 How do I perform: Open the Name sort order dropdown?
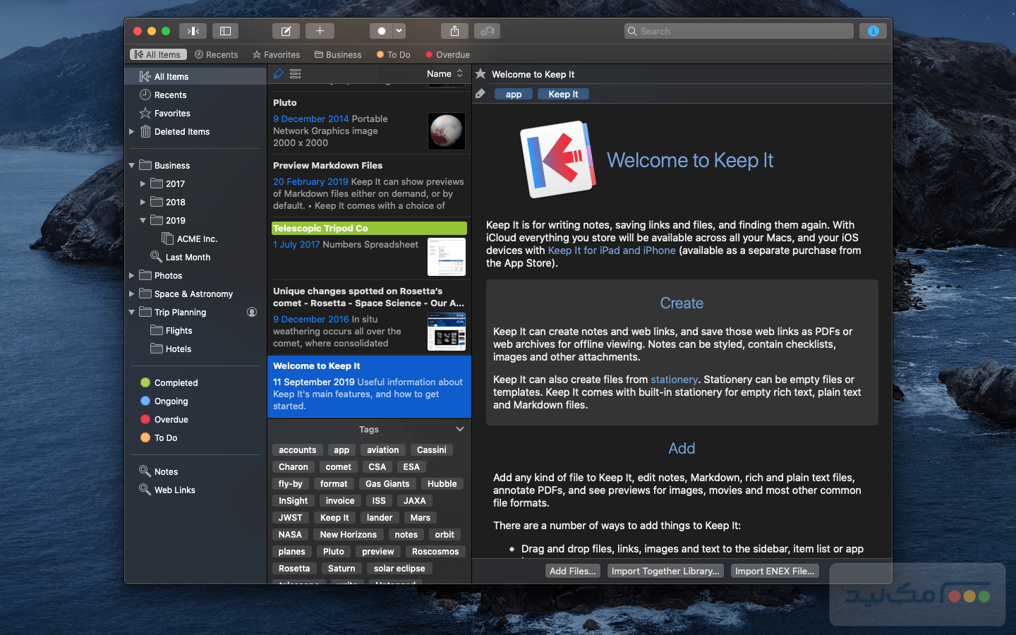pos(445,74)
